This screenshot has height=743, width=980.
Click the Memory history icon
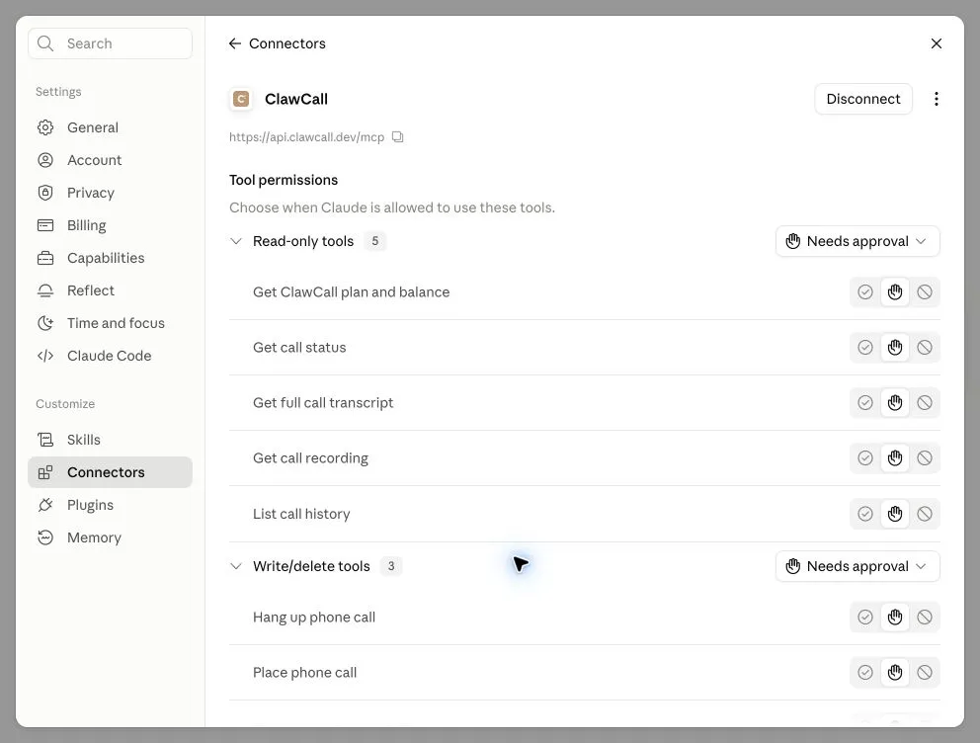45,537
